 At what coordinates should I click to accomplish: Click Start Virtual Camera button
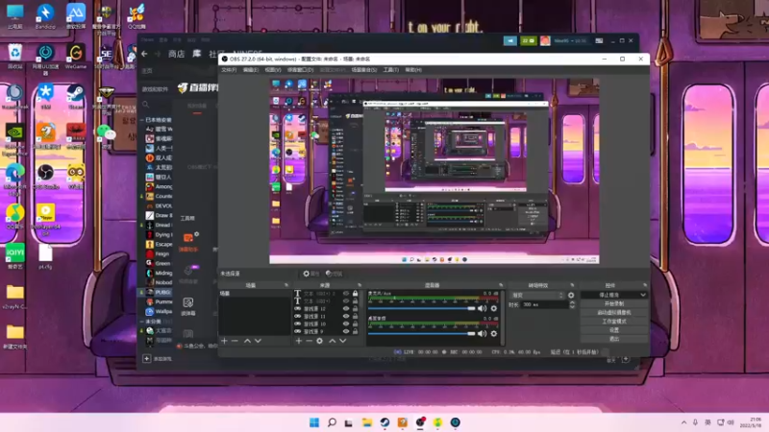point(614,313)
